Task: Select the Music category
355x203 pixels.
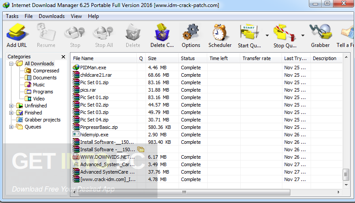Action: 39,85
